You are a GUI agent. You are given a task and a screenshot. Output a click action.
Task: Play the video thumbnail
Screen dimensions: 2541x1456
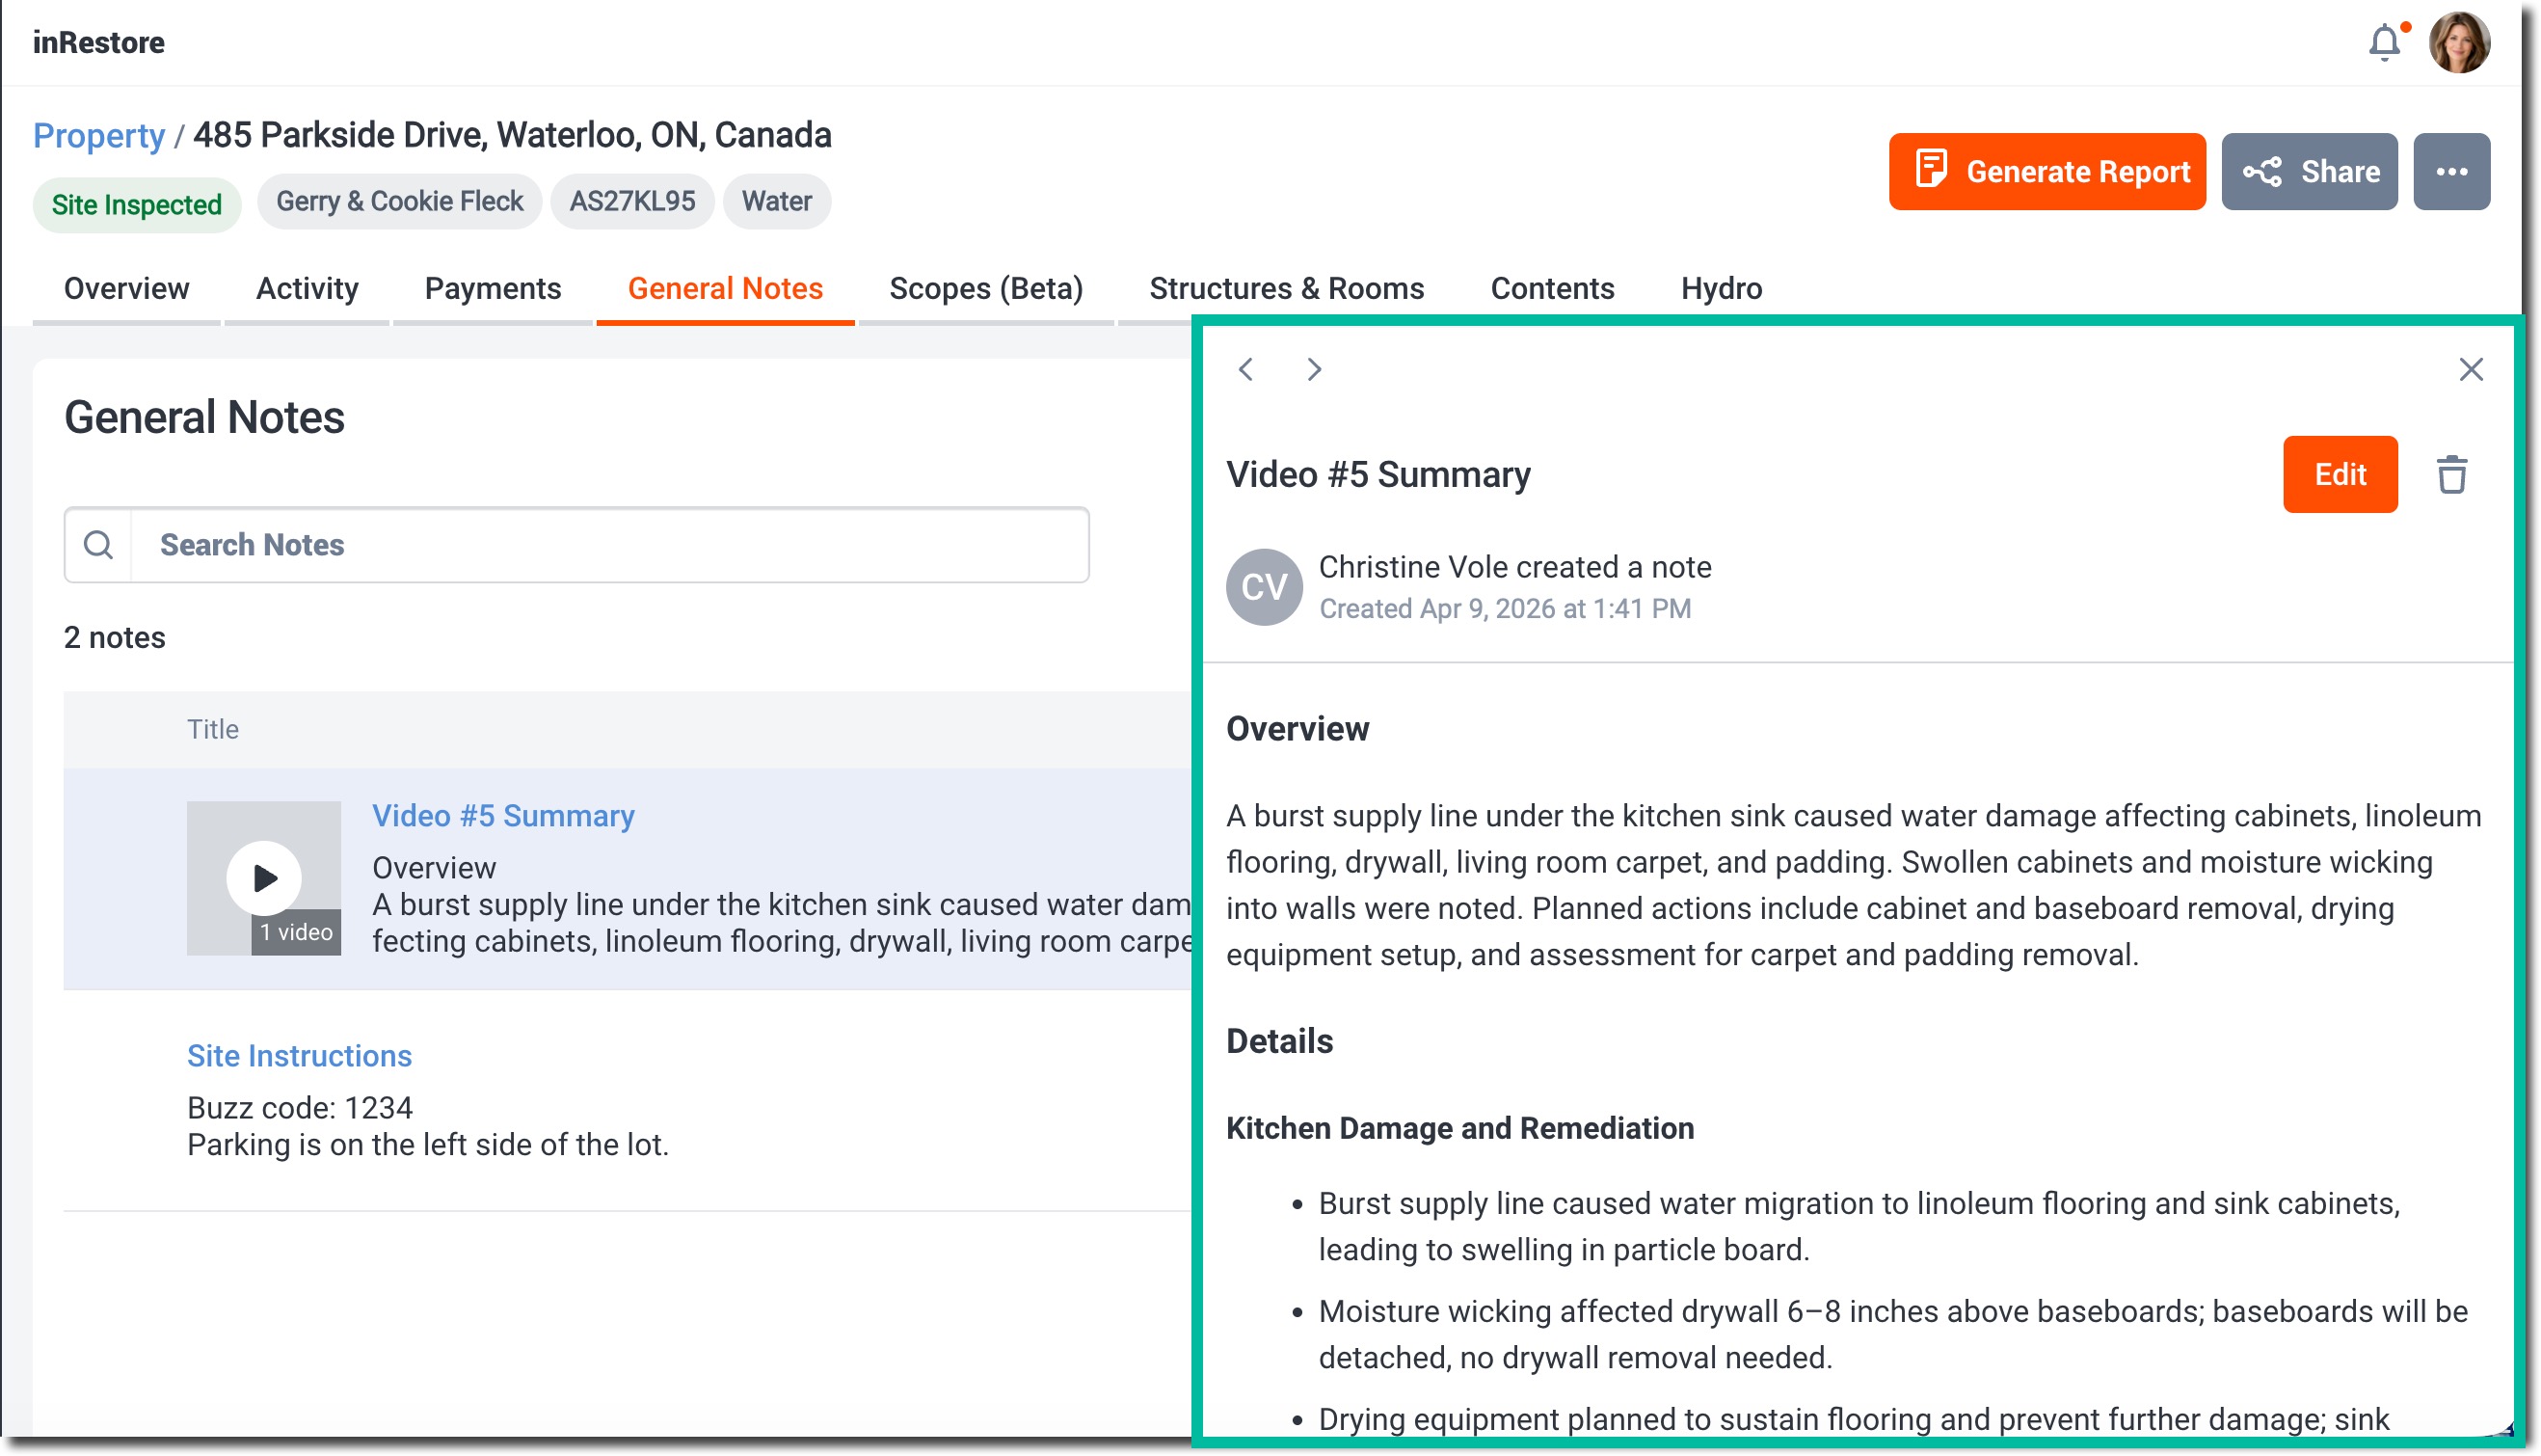(264, 878)
